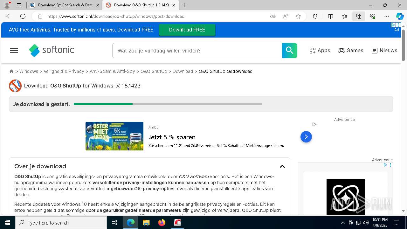This screenshot has width=407, height=229.
Task: Show hidden system tray icons
Action: 343,223
